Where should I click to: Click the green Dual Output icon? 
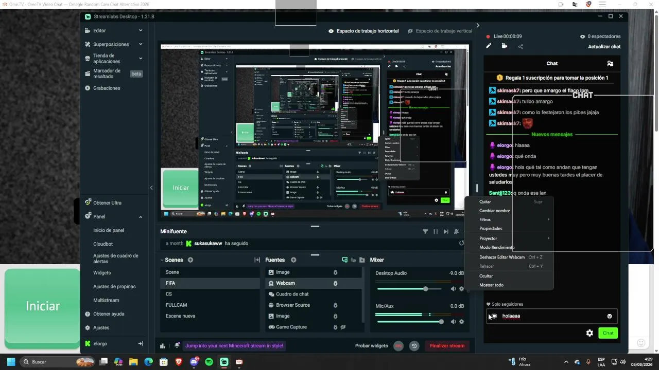pos(345,260)
